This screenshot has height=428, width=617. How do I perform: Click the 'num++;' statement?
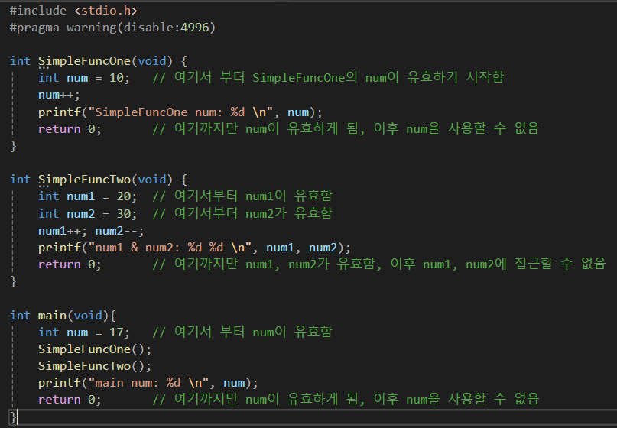(x=59, y=96)
